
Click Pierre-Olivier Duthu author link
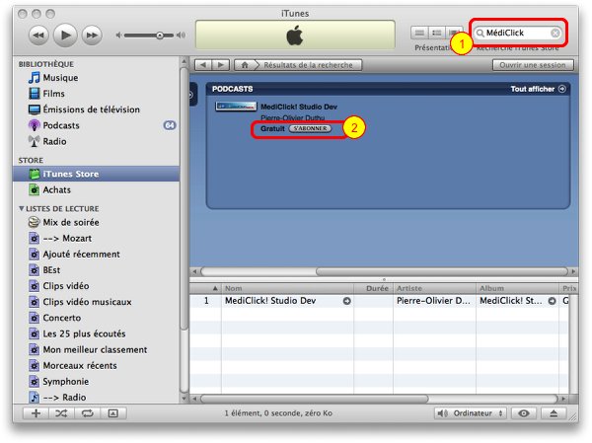click(x=293, y=117)
